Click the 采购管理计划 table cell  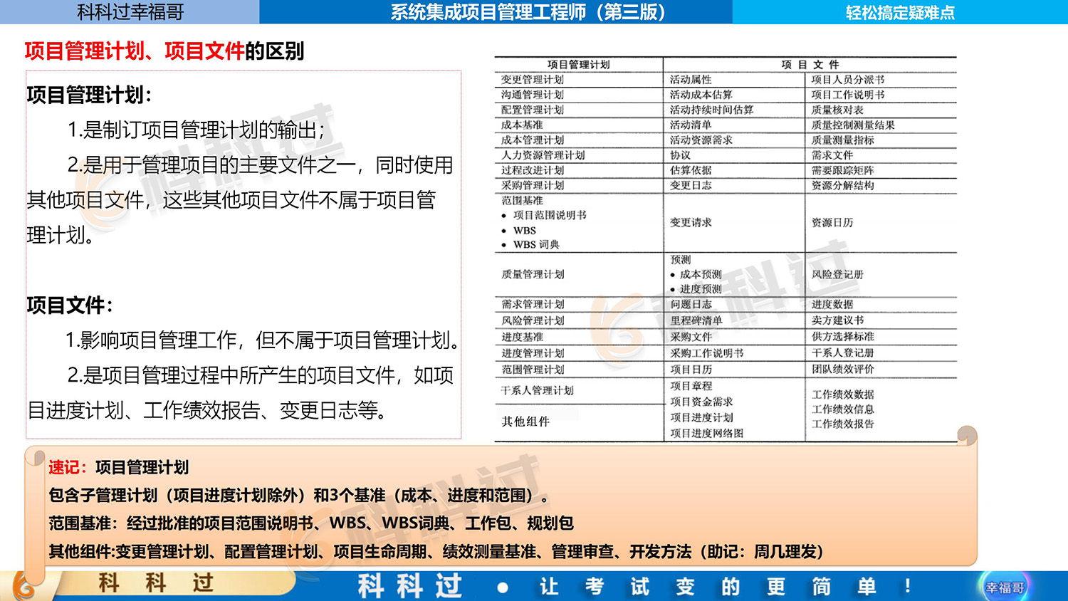pos(532,185)
